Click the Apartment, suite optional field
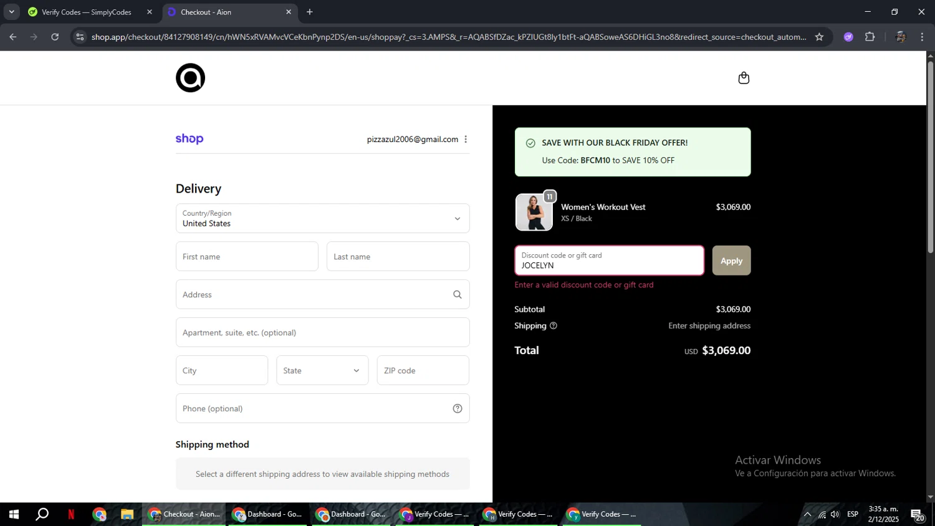Viewport: 935px width, 526px height. 322,332
